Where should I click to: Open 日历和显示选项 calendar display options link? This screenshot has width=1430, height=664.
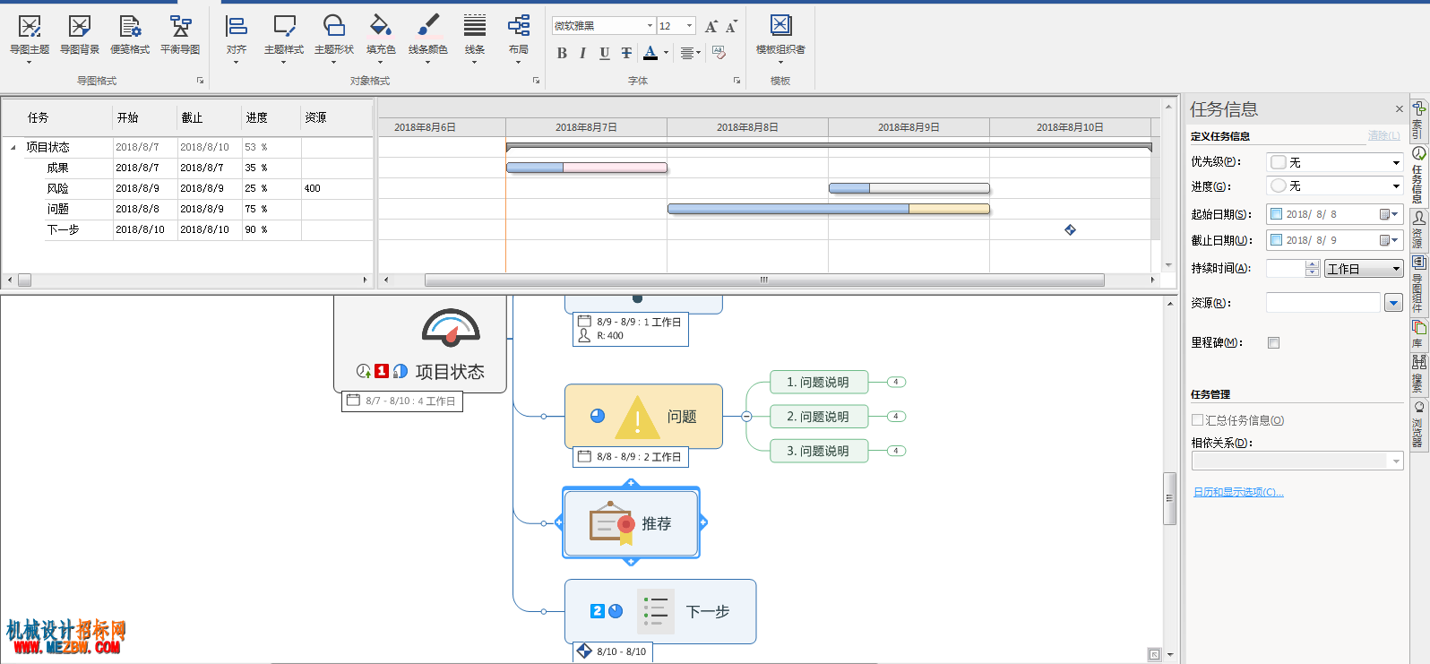(x=1238, y=492)
